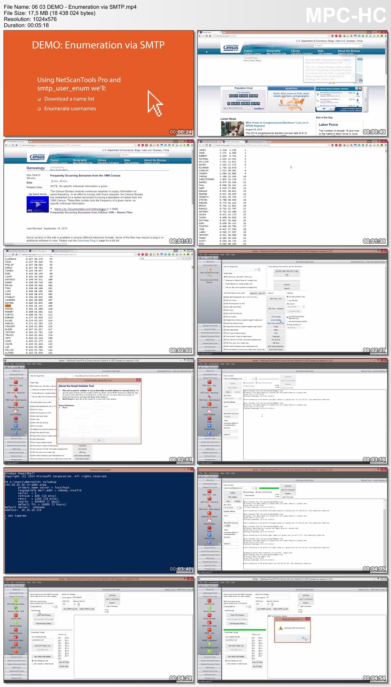Screen dimensions: 391x687
Task: Click Email Validate sidebar icon in 00:02:51 frame
Action: click(x=16, y=411)
